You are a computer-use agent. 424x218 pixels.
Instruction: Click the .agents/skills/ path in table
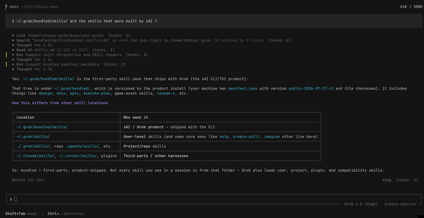(82, 146)
